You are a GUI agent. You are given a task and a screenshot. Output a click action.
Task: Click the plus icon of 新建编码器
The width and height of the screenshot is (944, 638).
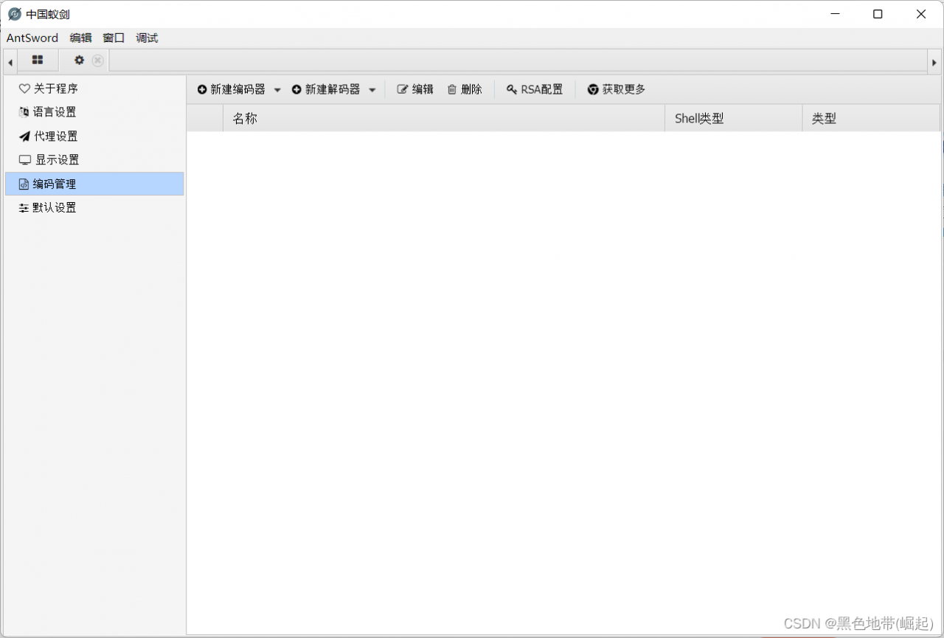tap(202, 89)
